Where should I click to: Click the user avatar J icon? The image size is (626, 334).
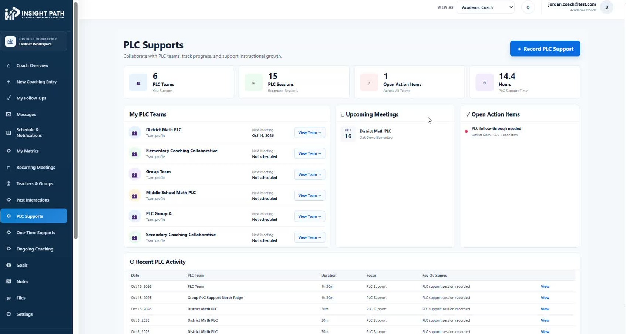606,7
